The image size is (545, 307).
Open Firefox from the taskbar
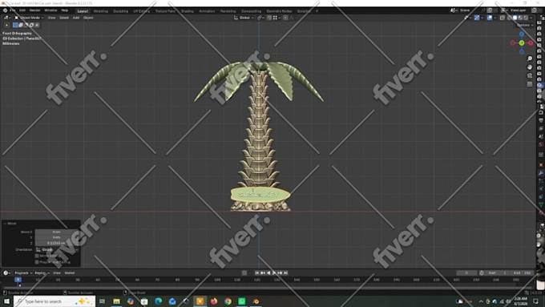click(x=214, y=301)
